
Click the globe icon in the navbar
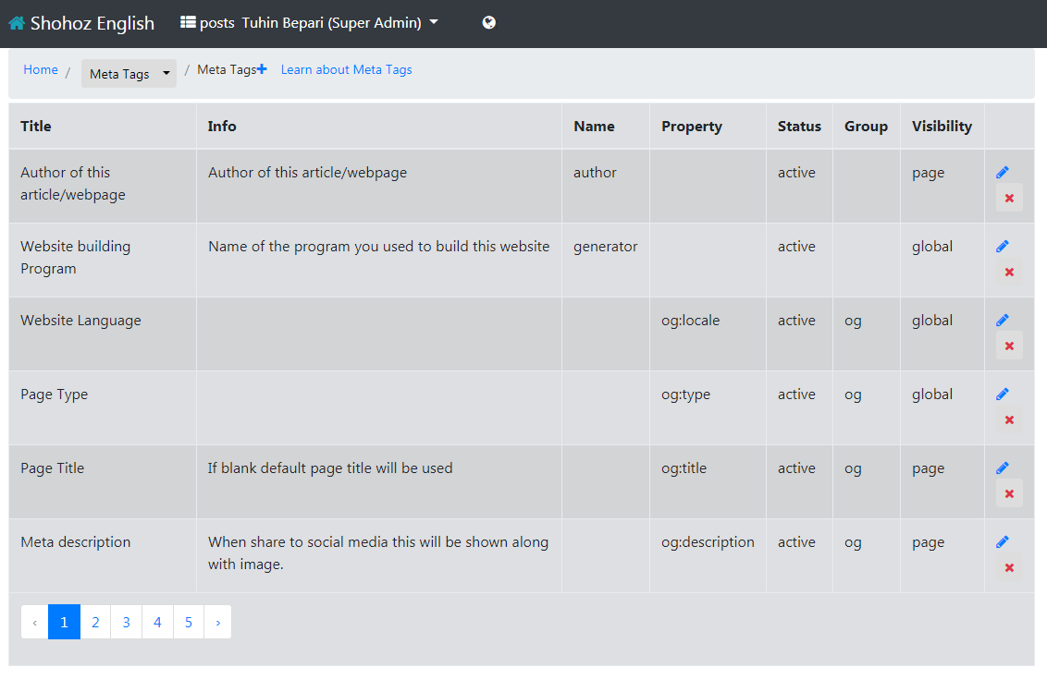pyautogui.click(x=489, y=23)
